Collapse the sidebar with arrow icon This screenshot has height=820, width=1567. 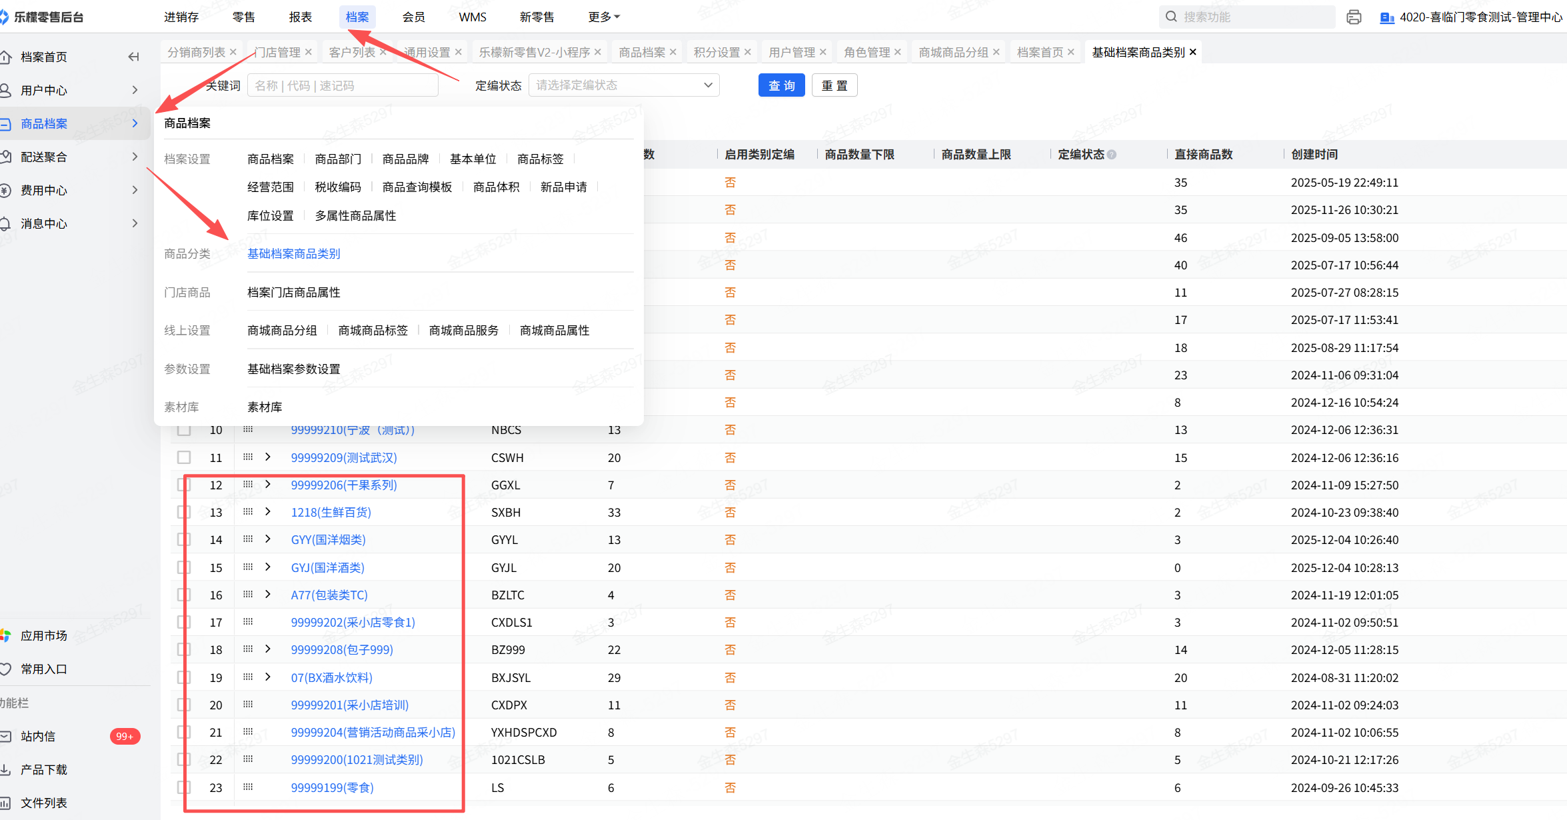[x=133, y=57]
